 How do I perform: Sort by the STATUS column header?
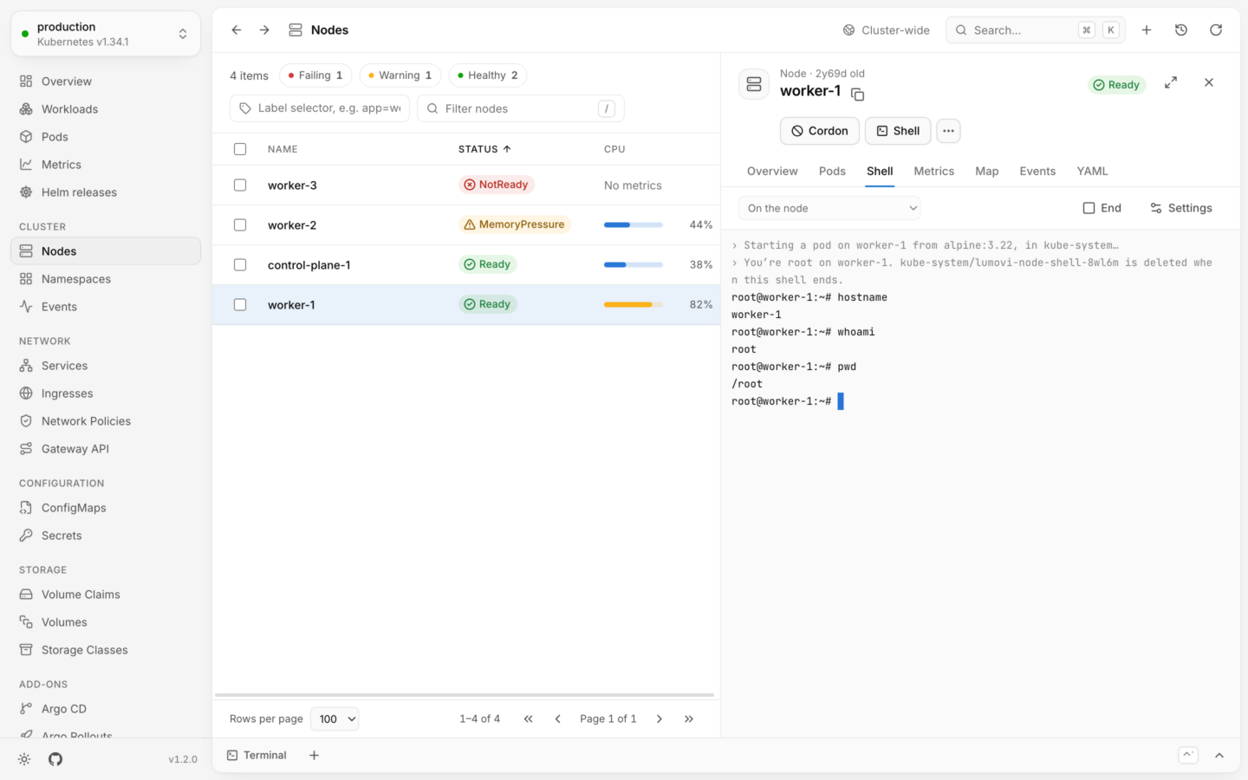(x=484, y=149)
